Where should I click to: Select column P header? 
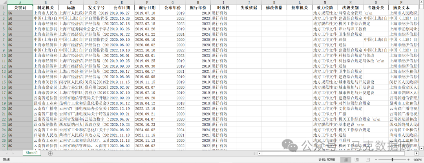coord(401,2)
